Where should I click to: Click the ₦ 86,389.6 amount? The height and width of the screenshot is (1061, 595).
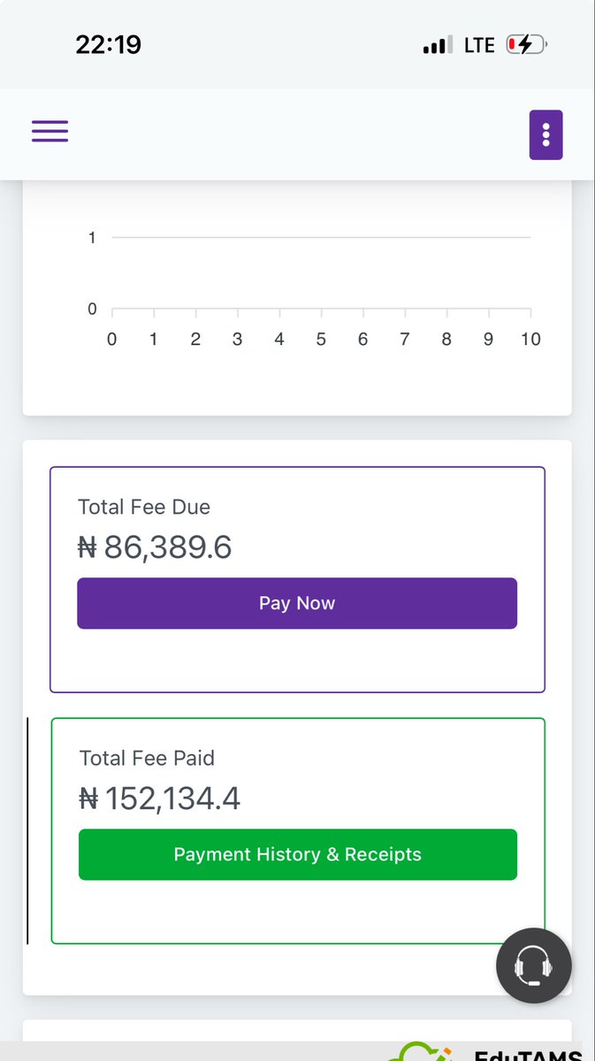155,548
